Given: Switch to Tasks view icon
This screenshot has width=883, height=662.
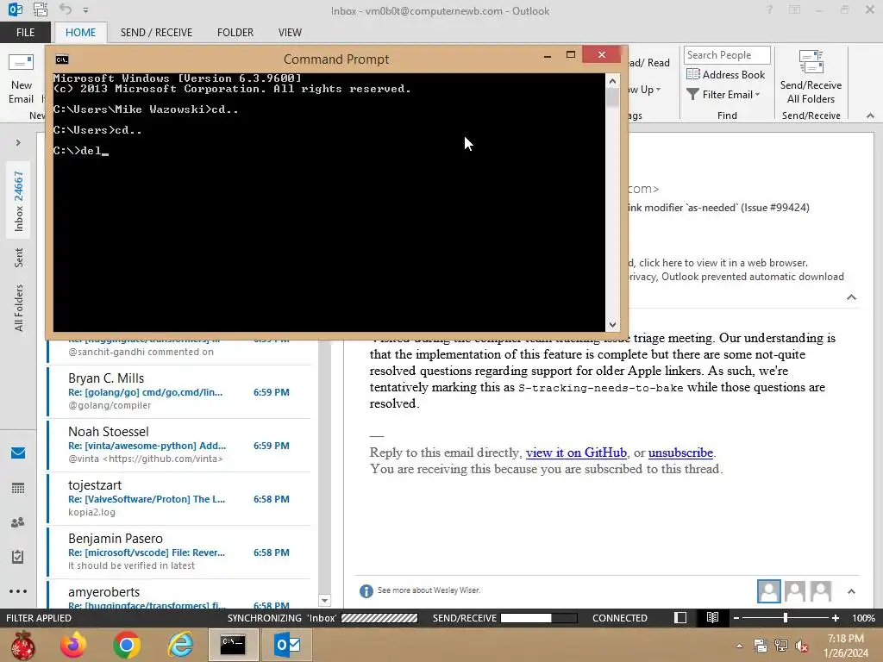Looking at the screenshot, I should point(18,557).
